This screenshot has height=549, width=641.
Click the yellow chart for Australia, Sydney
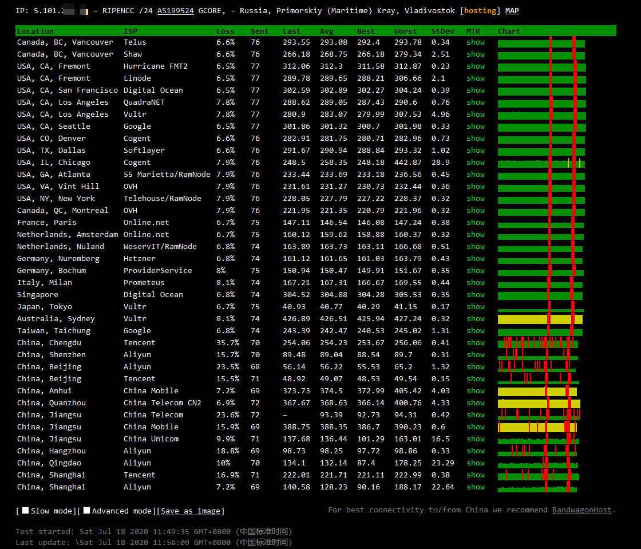(x=540, y=319)
